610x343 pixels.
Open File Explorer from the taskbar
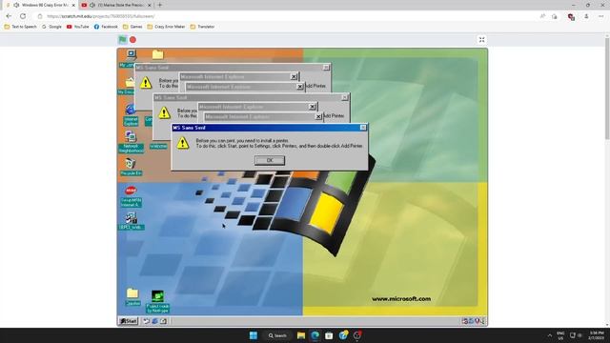[301, 335]
